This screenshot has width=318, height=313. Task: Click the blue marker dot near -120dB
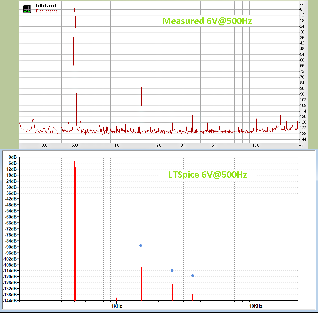[x=193, y=276]
